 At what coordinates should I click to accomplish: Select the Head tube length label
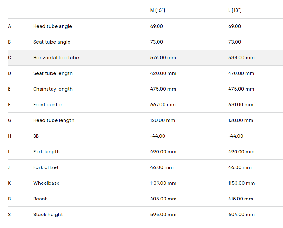(54, 120)
